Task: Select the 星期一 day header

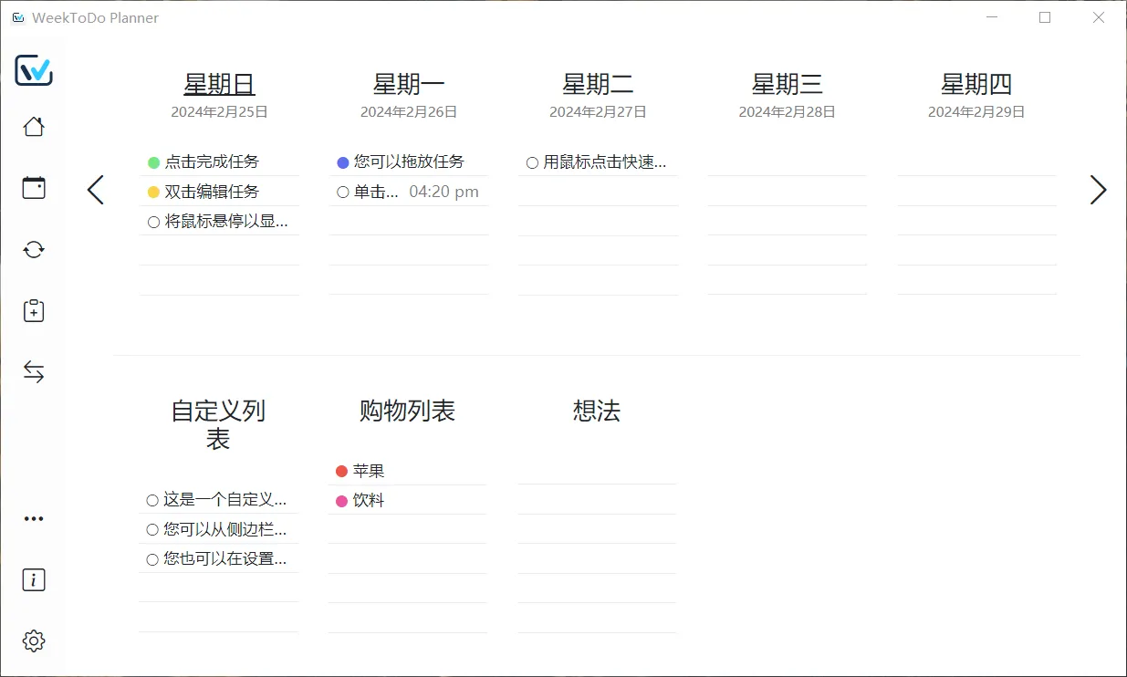Action: (x=409, y=84)
